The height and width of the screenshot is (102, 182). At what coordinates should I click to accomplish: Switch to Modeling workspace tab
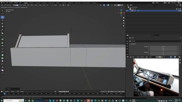pyautogui.click(x=31, y=3)
